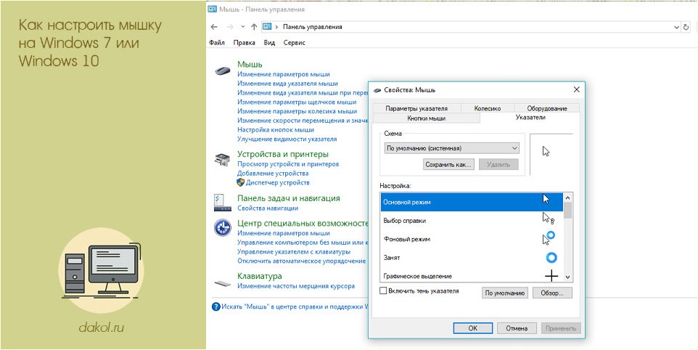
Task: Expand the address bar history dropdown
Action: (677, 27)
